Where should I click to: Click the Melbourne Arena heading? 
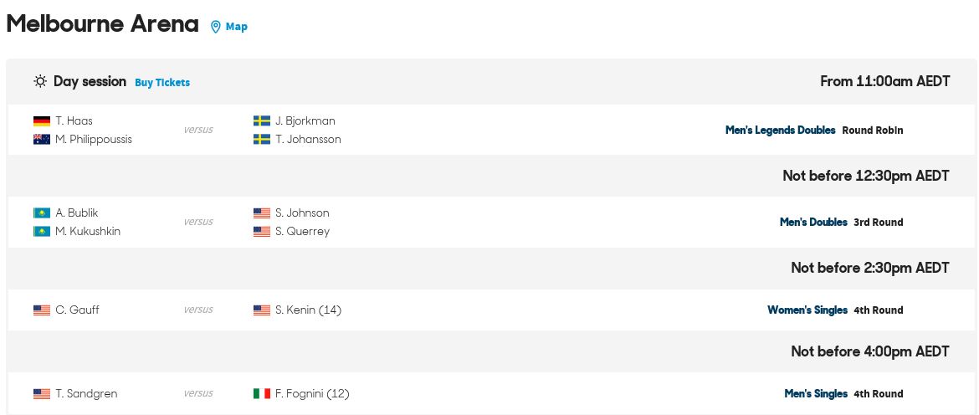(x=102, y=24)
